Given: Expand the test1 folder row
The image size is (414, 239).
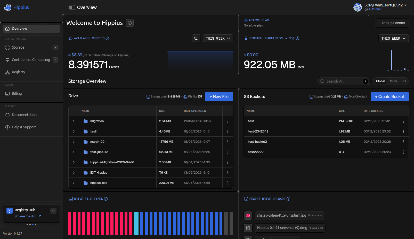Looking at the screenshot, I should click(74, 131).
